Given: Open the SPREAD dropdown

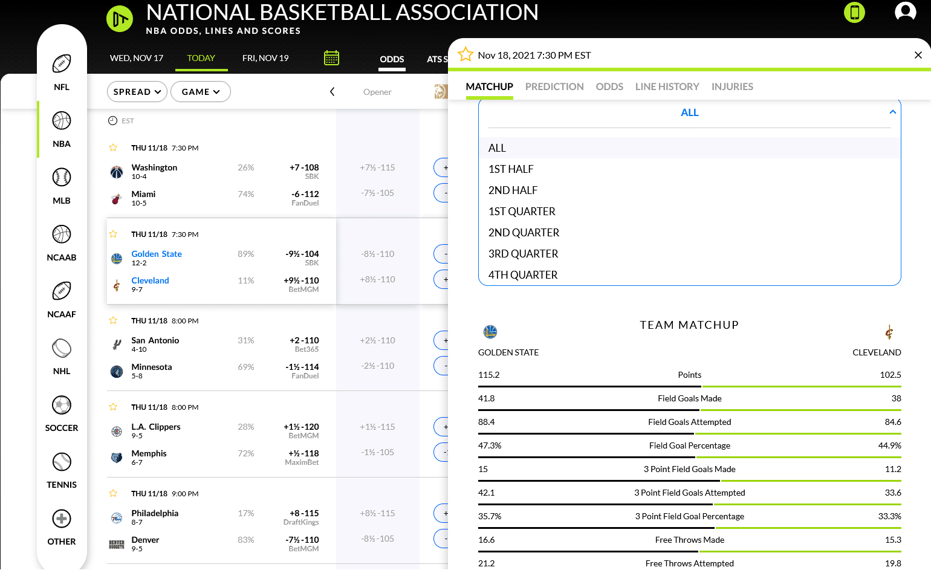Looking at the screenshot, I should (x=137, y=91).
